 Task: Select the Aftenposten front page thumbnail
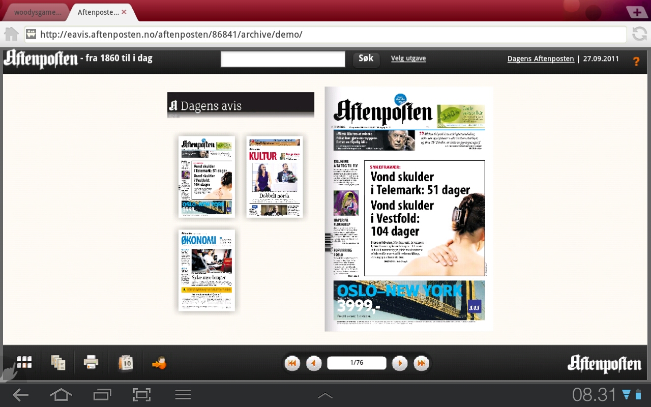[x=206, y=177]
